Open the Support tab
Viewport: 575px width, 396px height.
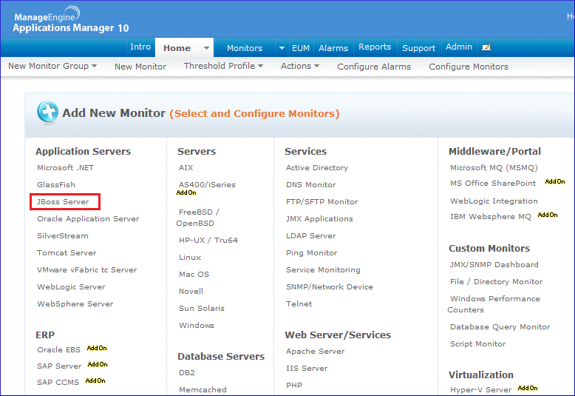pyautogui.click(x=418, y=48)
